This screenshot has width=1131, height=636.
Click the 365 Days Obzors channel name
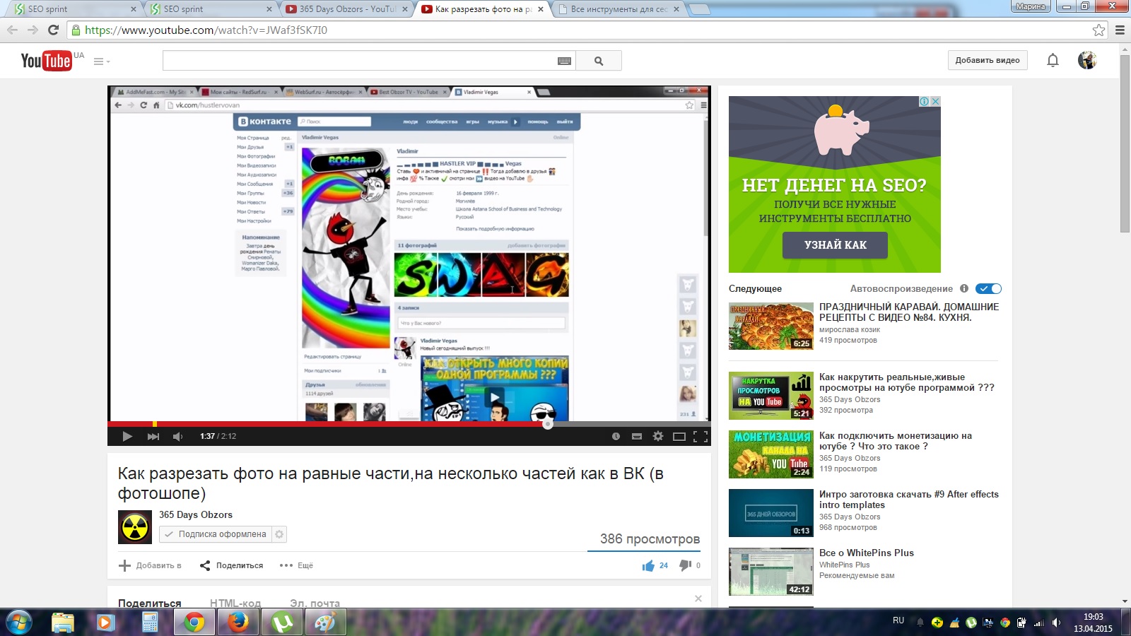pyautogui.click(x=196, y=514)
